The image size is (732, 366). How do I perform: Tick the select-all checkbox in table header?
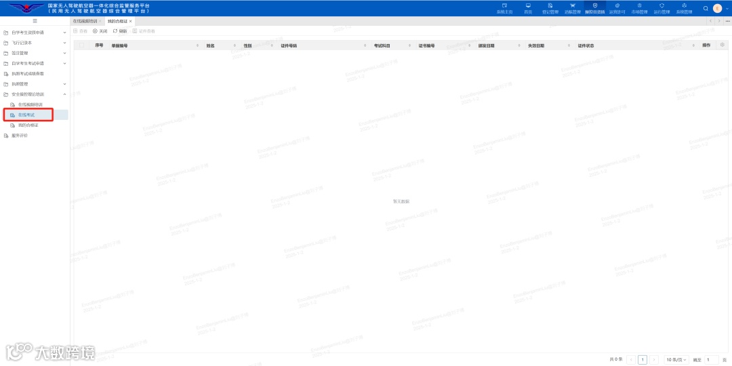(x=82, y=45)
